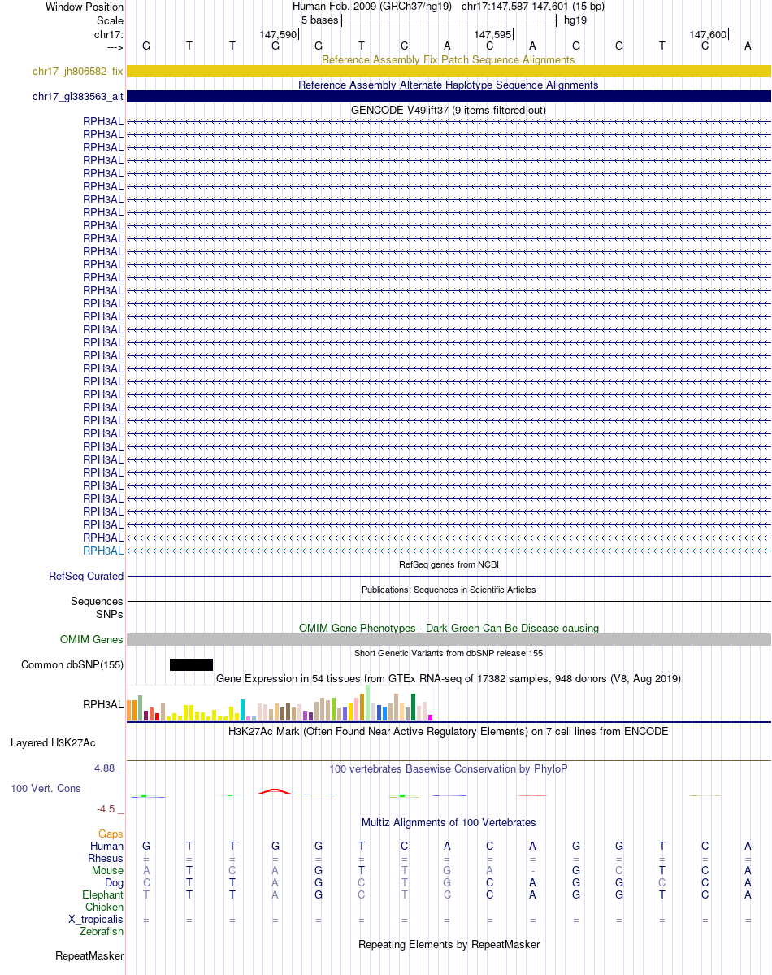The image size is (772, 975).
Task: Open Reference Assembly Alternate Haplotype Sequence Alignments title
Action: [448, 85]
